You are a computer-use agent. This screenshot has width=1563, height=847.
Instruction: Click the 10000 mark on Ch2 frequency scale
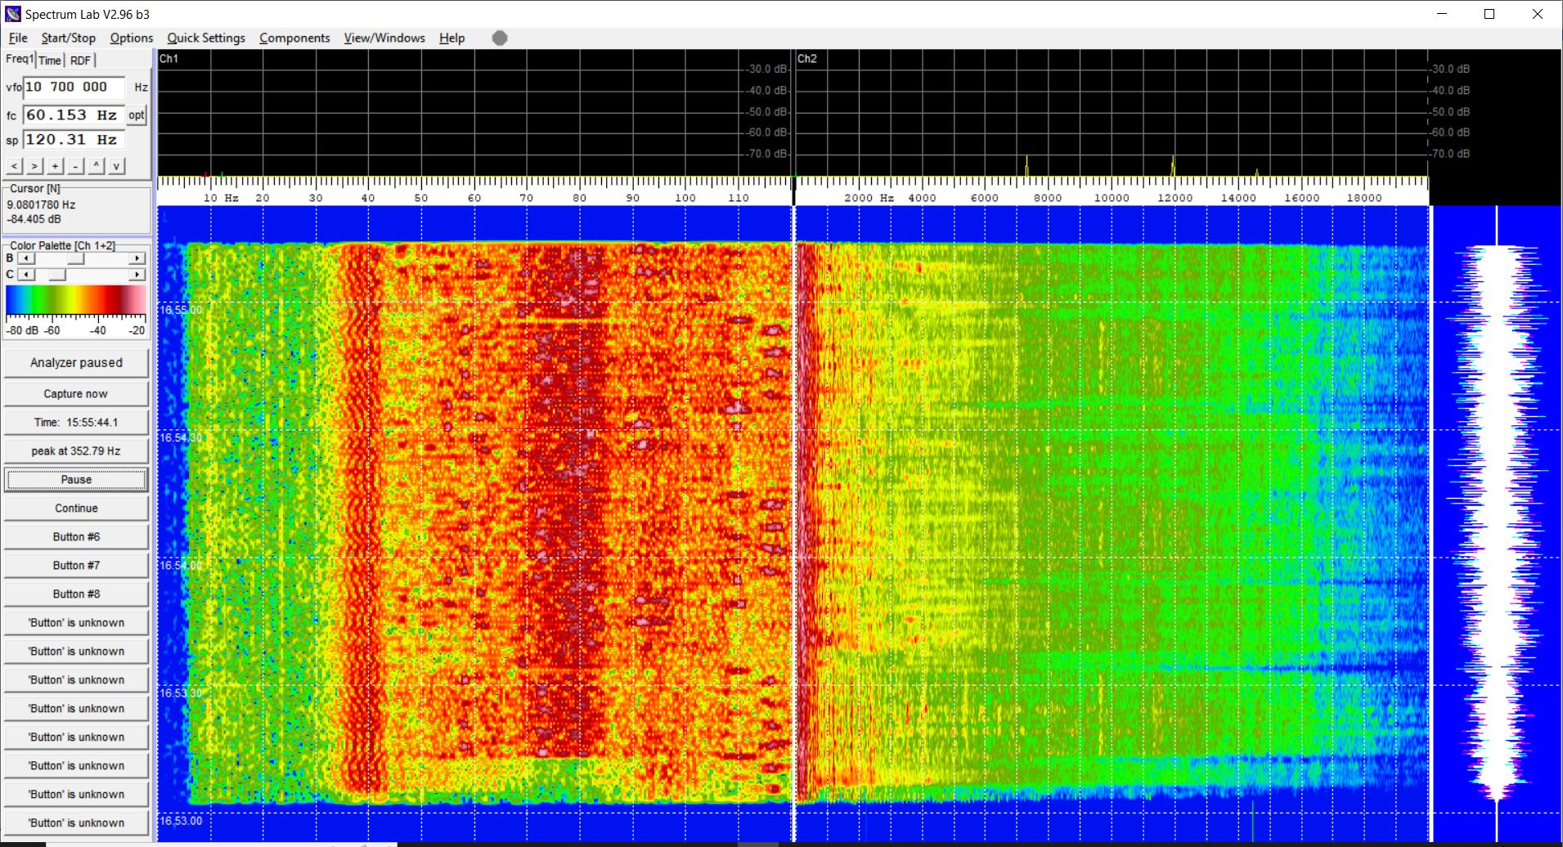(1112, 198)
